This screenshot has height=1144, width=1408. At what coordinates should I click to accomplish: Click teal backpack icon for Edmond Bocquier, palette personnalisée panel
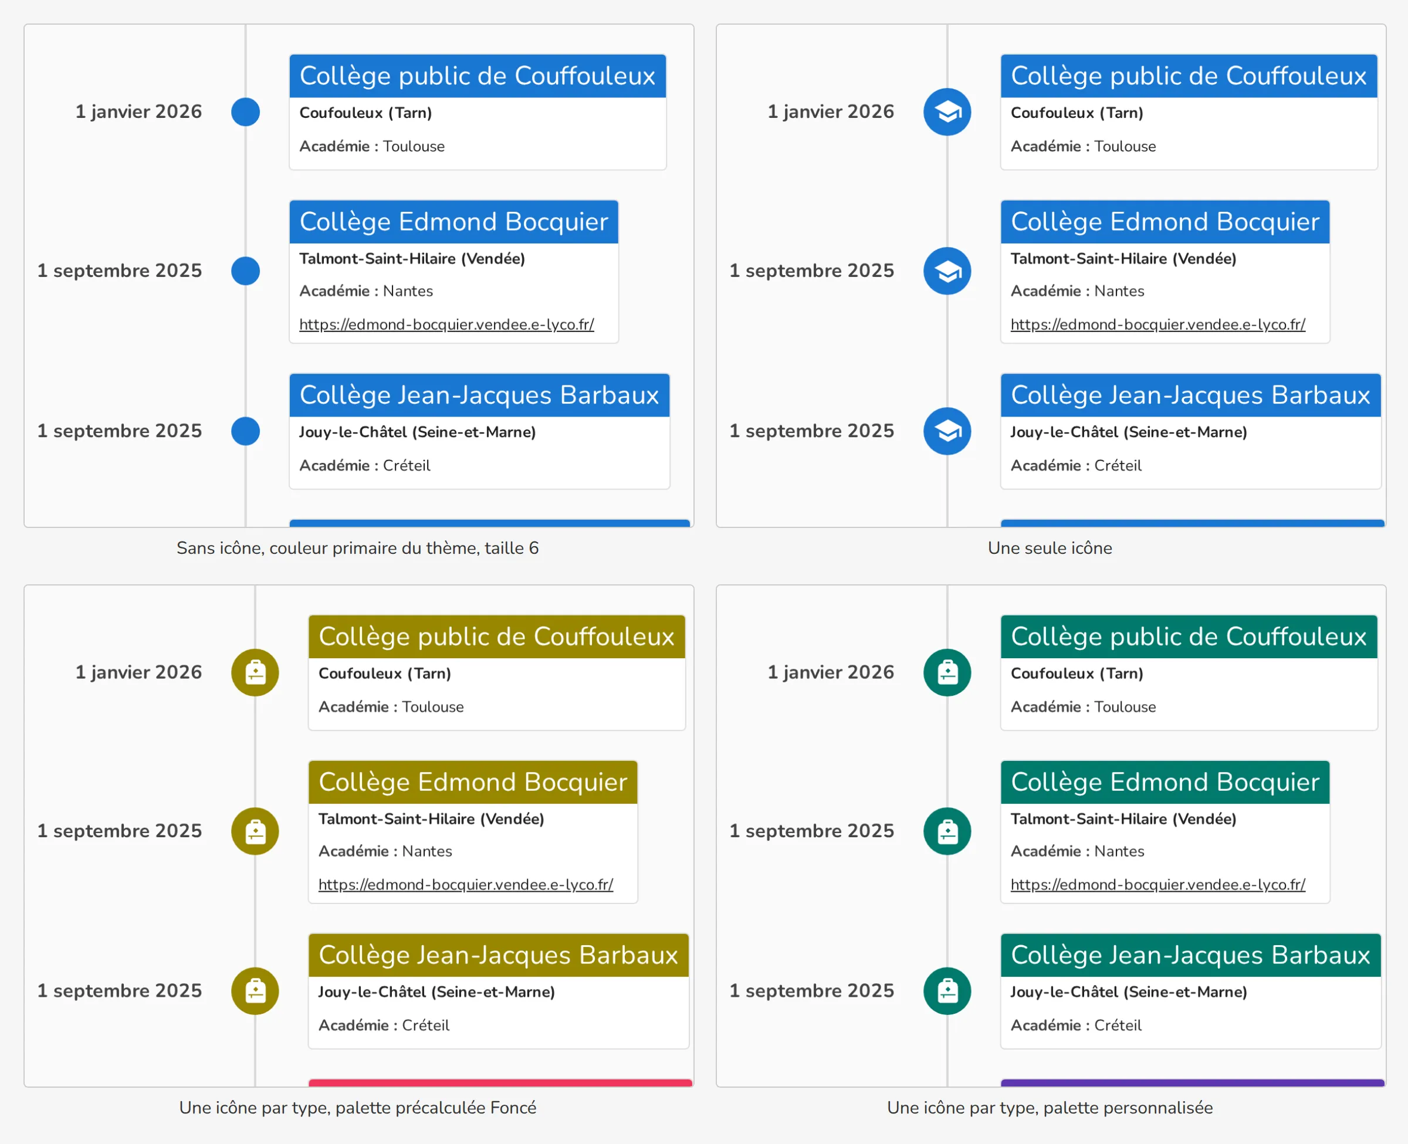947,831
